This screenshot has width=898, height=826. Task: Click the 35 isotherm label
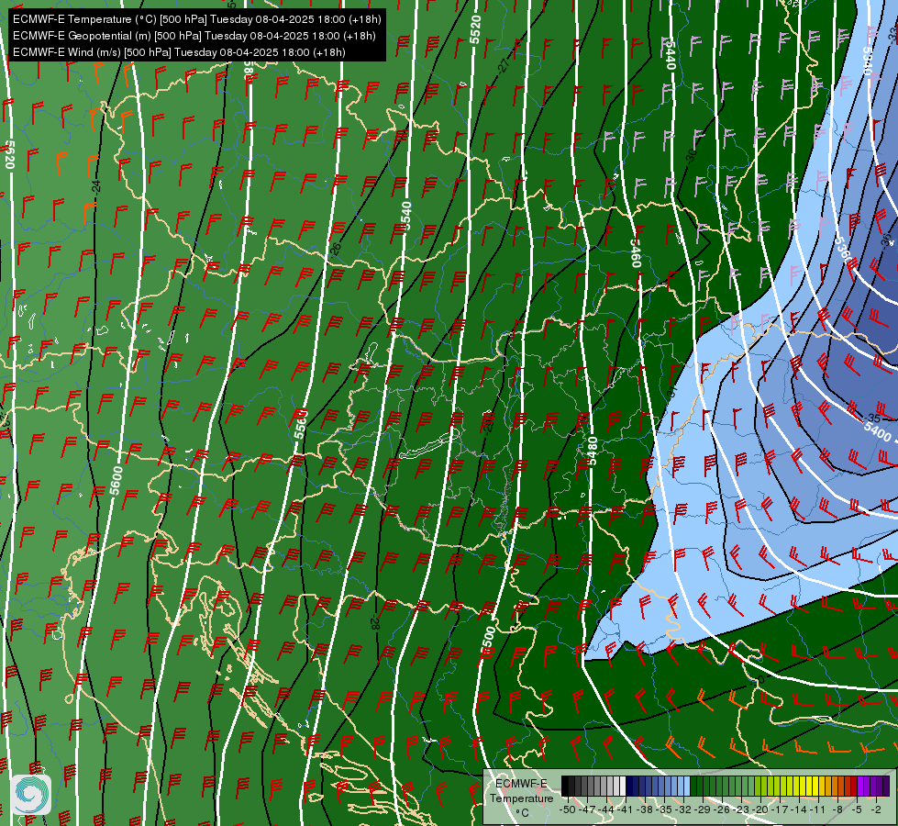click(x=873, y=417)
